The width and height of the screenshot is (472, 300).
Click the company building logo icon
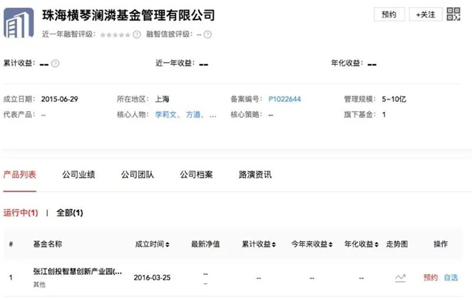[x=18, y=23]
